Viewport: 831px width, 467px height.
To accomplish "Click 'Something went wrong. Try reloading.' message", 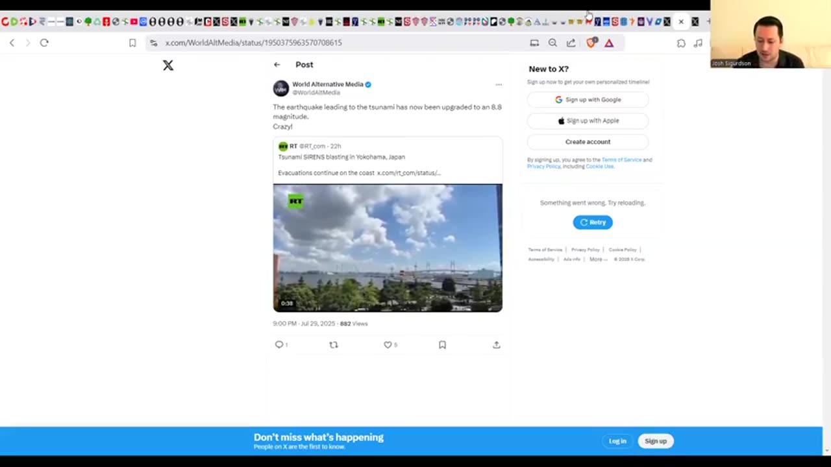I will (592, 203).
